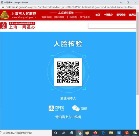Open the 首页 navigation item

pos(98,15)
